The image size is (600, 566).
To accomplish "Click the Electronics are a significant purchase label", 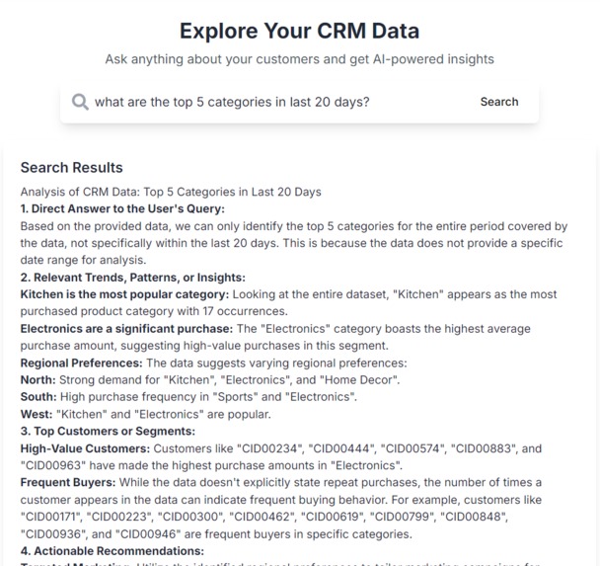I will click(126, 329).
